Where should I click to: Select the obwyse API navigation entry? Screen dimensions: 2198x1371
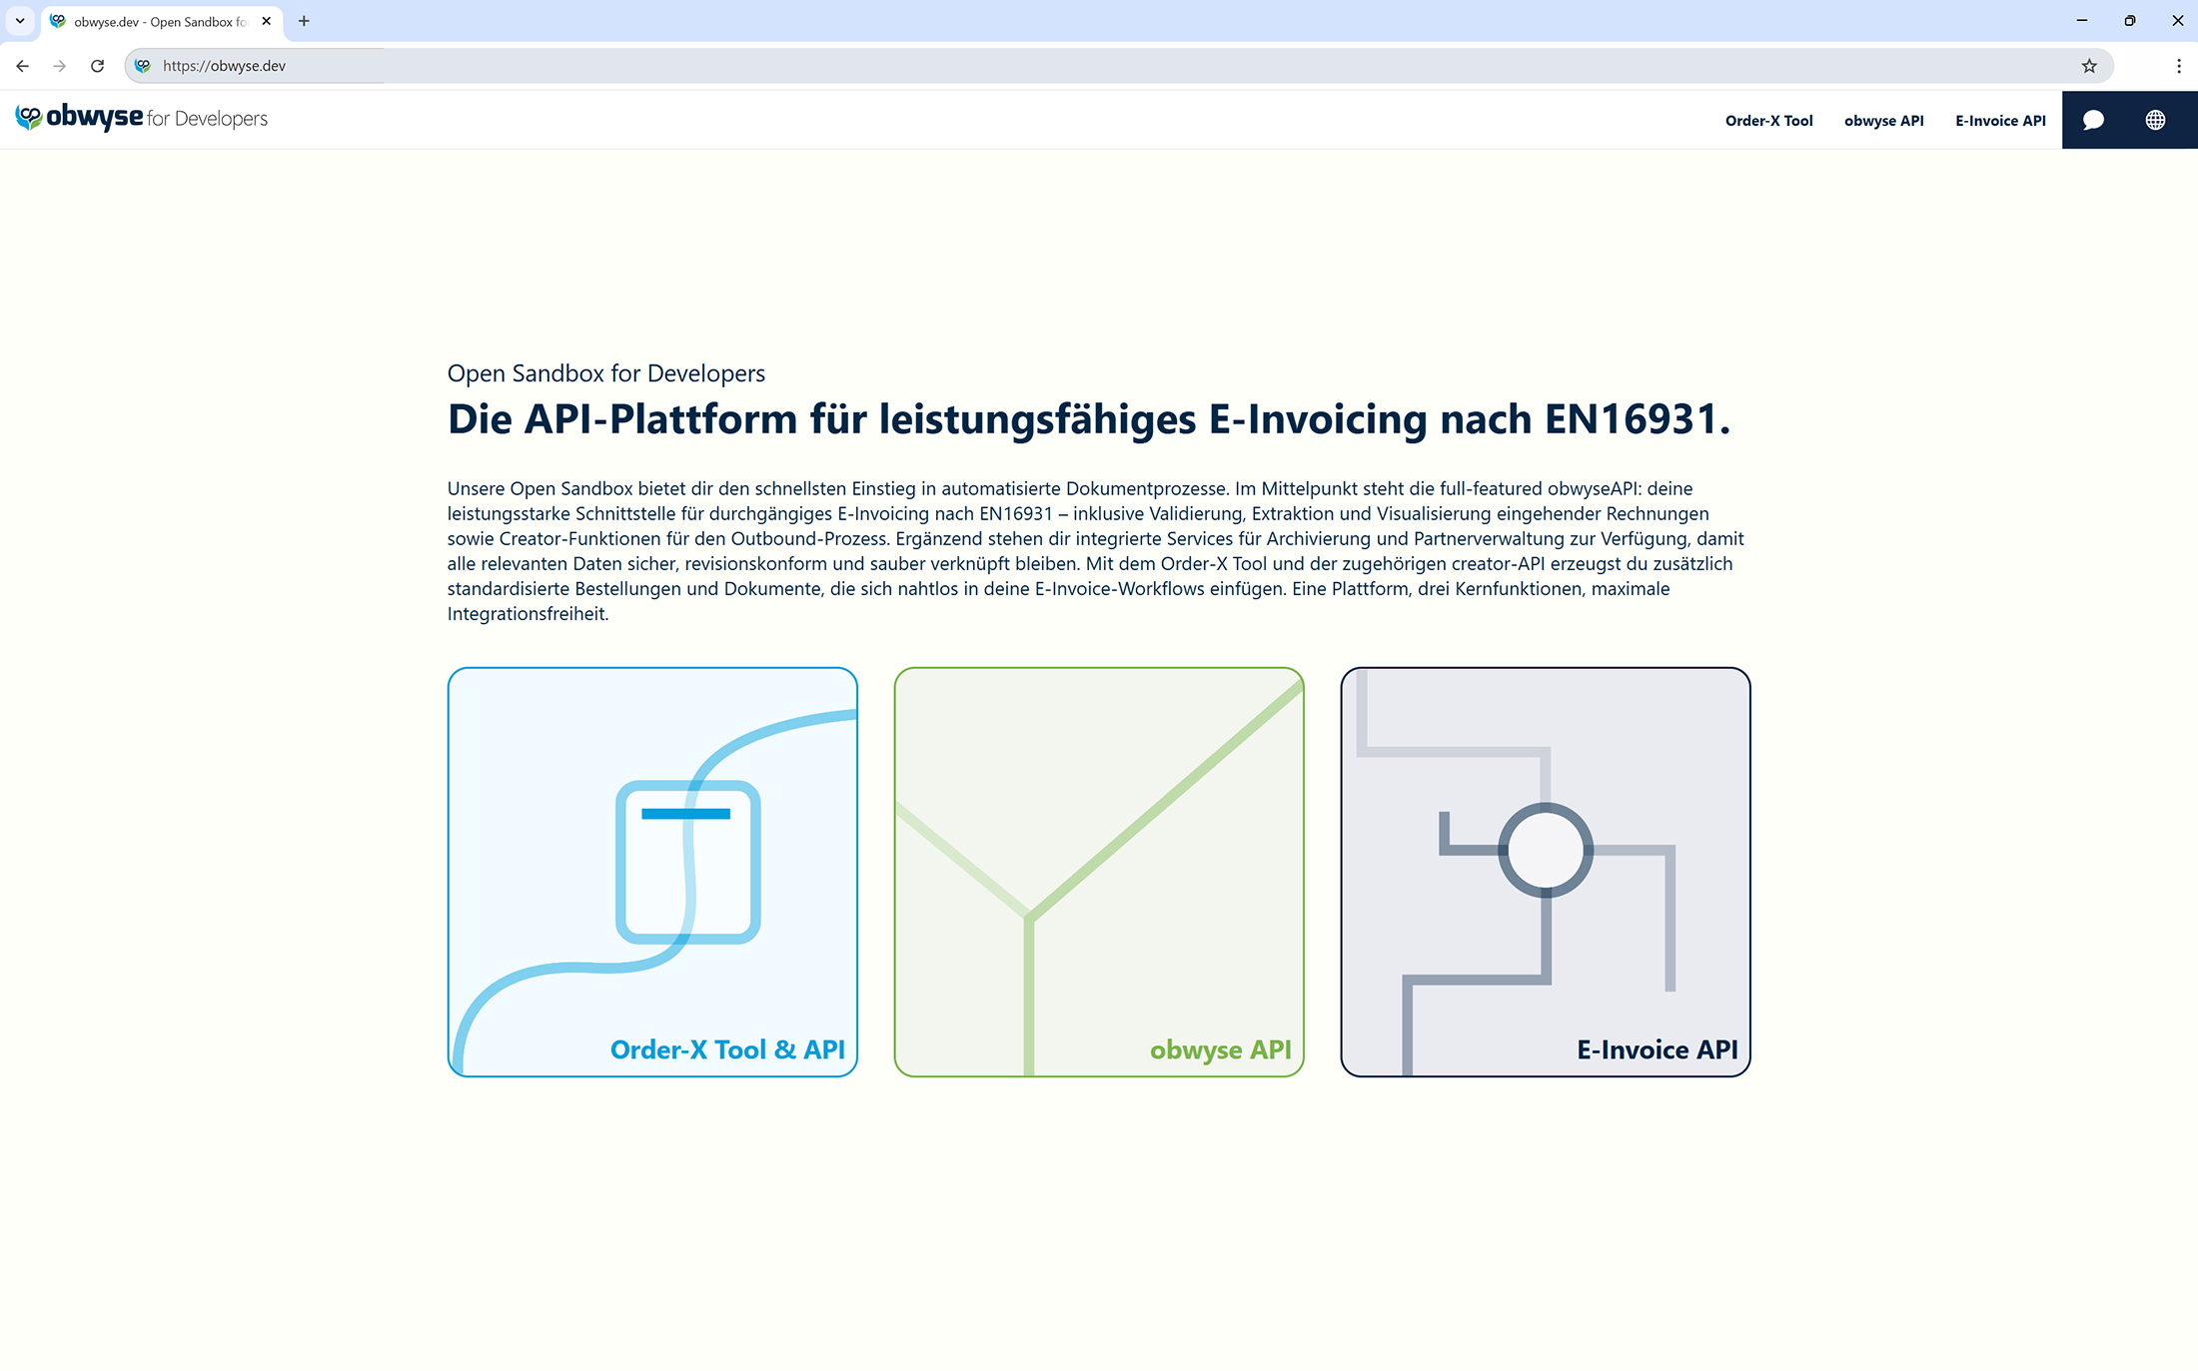tap(1883, 120)
